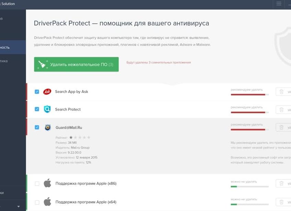Click version value '9.22.00.0'

pyautogui.click(x=74, y=153)
